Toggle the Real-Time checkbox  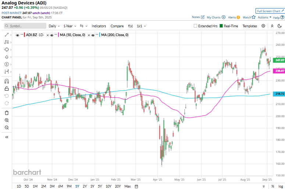click(x=221, y=26)
